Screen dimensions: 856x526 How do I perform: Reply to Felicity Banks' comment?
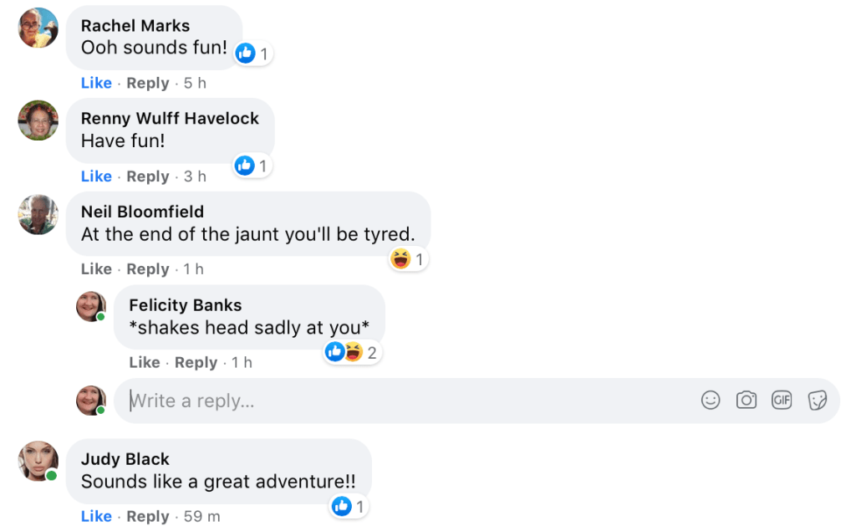click(x=196, y=363)
